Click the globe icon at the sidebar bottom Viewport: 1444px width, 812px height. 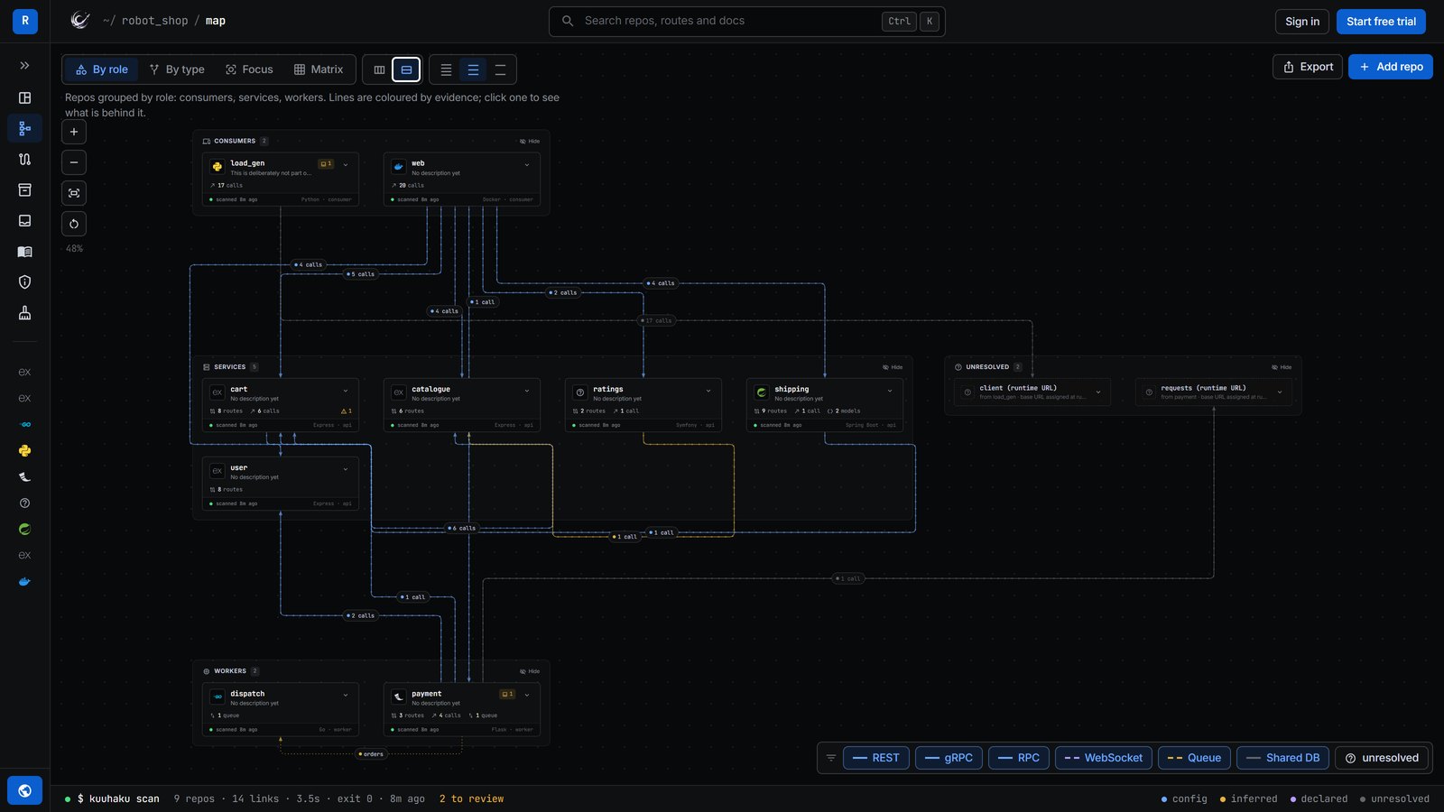[24, 790]
